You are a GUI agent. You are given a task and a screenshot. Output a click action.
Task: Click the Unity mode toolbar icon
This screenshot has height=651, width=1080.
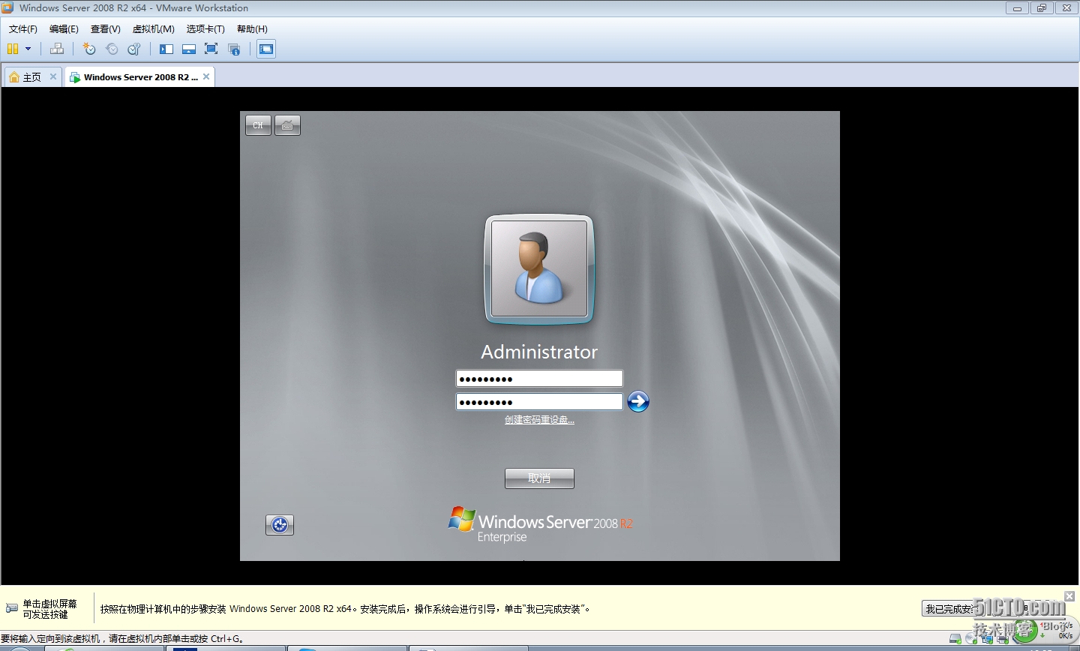(234, 49)
